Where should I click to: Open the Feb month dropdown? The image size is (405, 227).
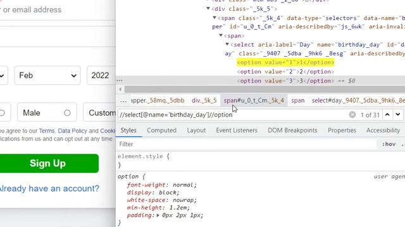(47, 76)
